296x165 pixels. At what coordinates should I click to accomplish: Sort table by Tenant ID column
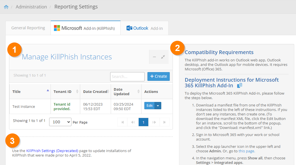click(65, 92)
